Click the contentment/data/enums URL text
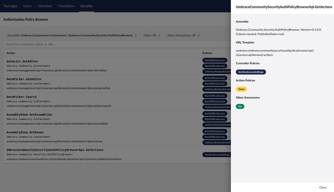Image resolution: width=334 pixels, height=192 pixels. tap(54, 141)
